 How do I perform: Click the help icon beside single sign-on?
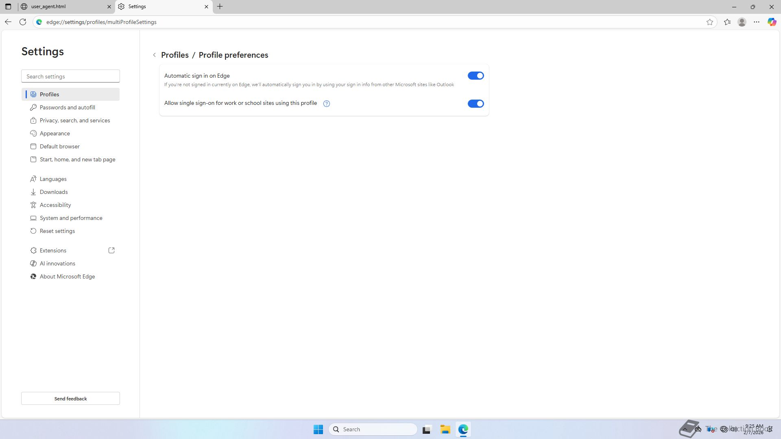(326, 104)
